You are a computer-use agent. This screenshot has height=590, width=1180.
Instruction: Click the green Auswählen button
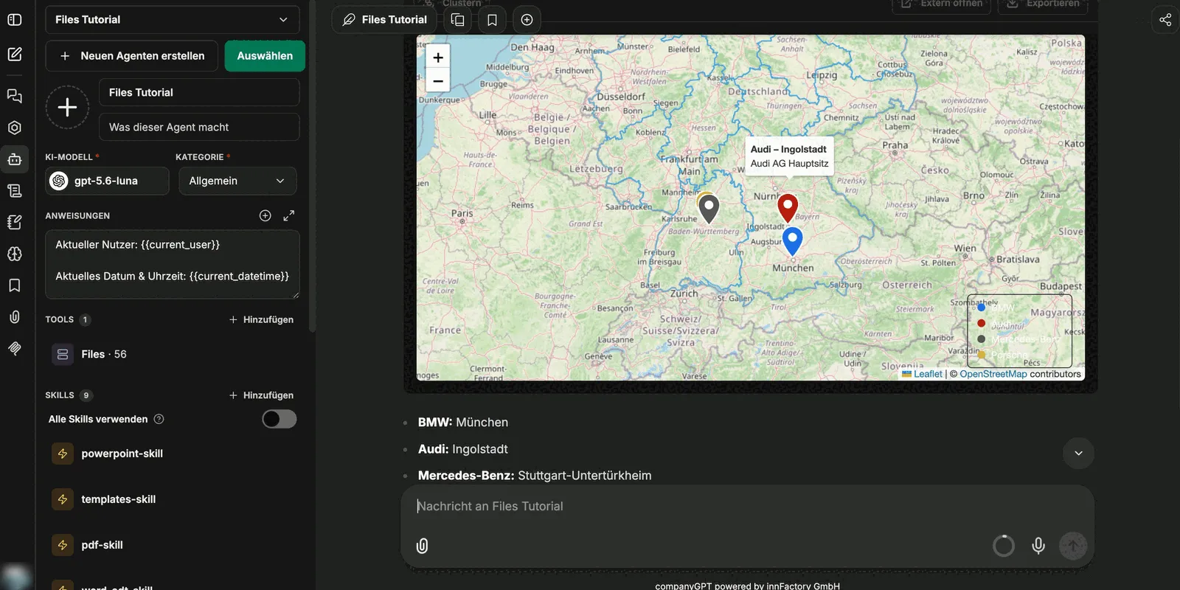coord(265,56)
